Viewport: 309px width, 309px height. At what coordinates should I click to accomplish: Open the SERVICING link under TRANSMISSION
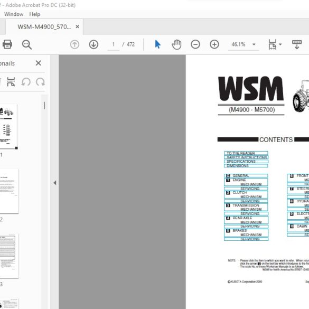click(246, 213)
